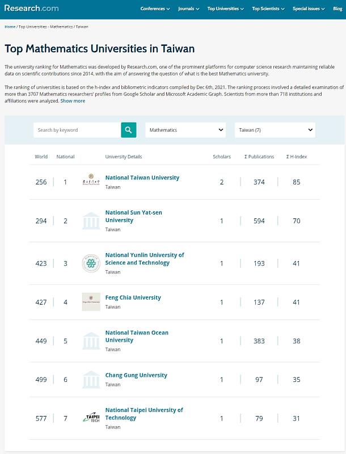Screen dimensions: 346x454
Task: Open the Conferences menu
Action: (x=155, y=9)
